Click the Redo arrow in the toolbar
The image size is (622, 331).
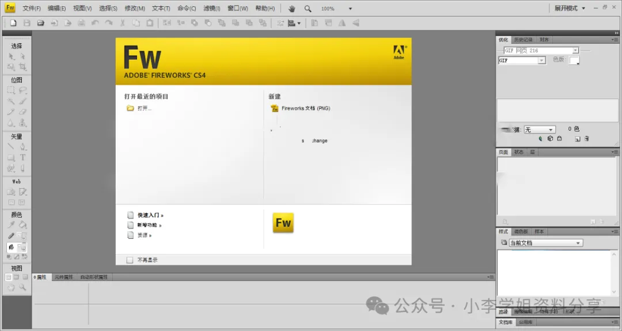[109, 23]
